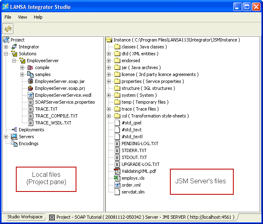Click the EmployeeServer.soap.prj file icon

click(x=30, y=88)
